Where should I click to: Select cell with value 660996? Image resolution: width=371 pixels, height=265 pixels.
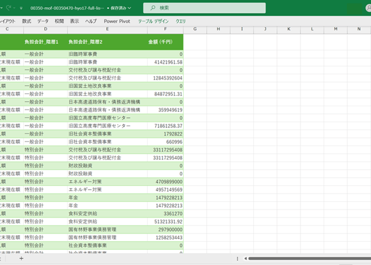click(165, 142)
